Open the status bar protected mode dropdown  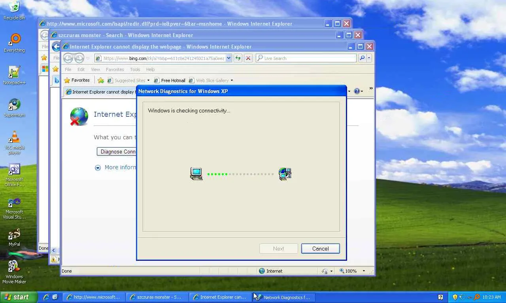(331, 271)
